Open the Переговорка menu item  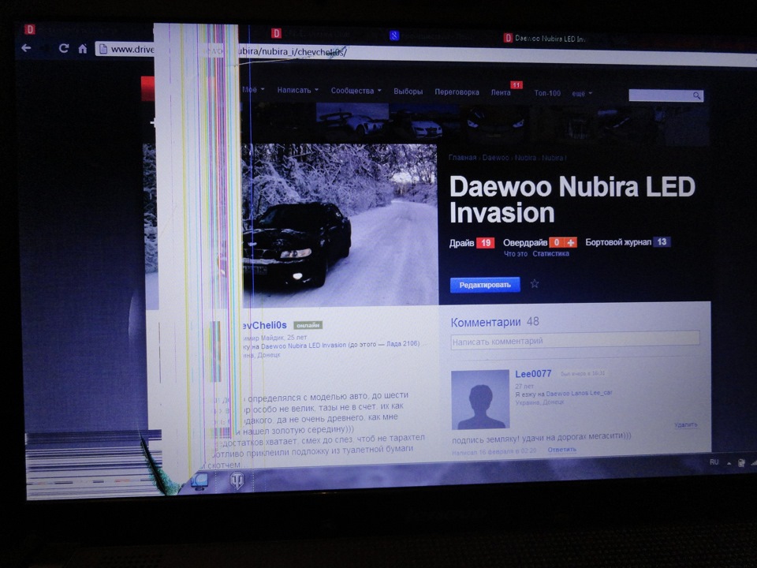tap(457, 92)
